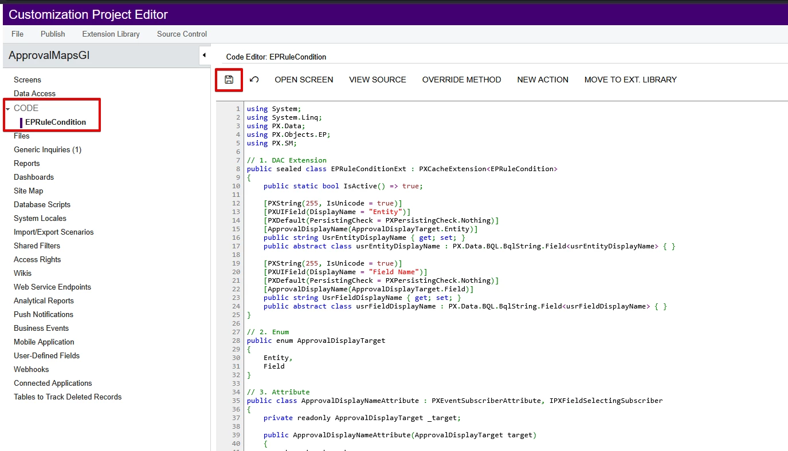Open the Database Scripts section
The image size is (788, 451).
tap(42, 204)
